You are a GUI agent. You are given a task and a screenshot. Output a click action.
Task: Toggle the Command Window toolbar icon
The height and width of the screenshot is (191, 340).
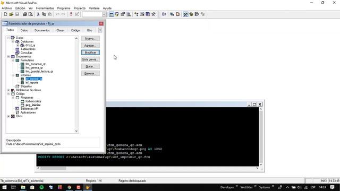tap(111, 14)
